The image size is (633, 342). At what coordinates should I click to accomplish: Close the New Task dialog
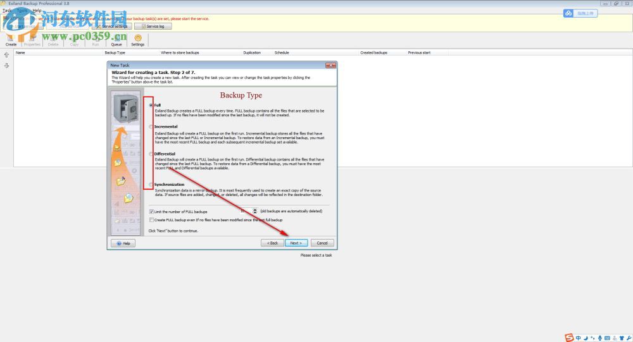pos(330,65)
